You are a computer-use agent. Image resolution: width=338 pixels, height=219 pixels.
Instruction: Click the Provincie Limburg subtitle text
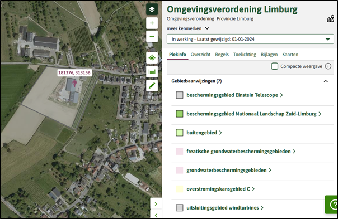tap(235, 19)
